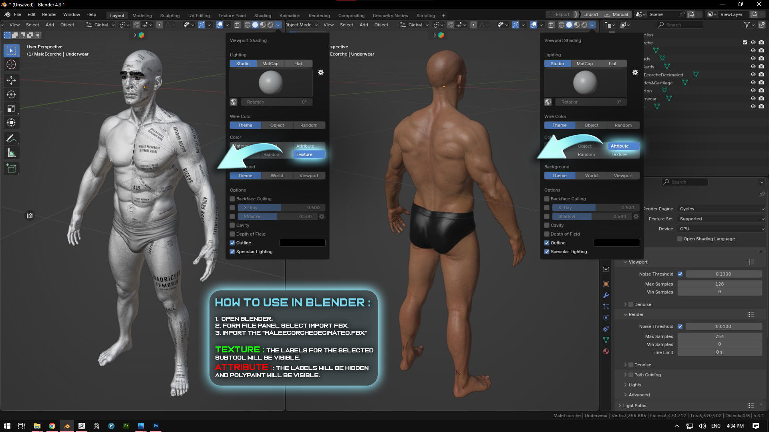
Task: Pick the Measure ruler tool
Action: [x=11, y=153]
